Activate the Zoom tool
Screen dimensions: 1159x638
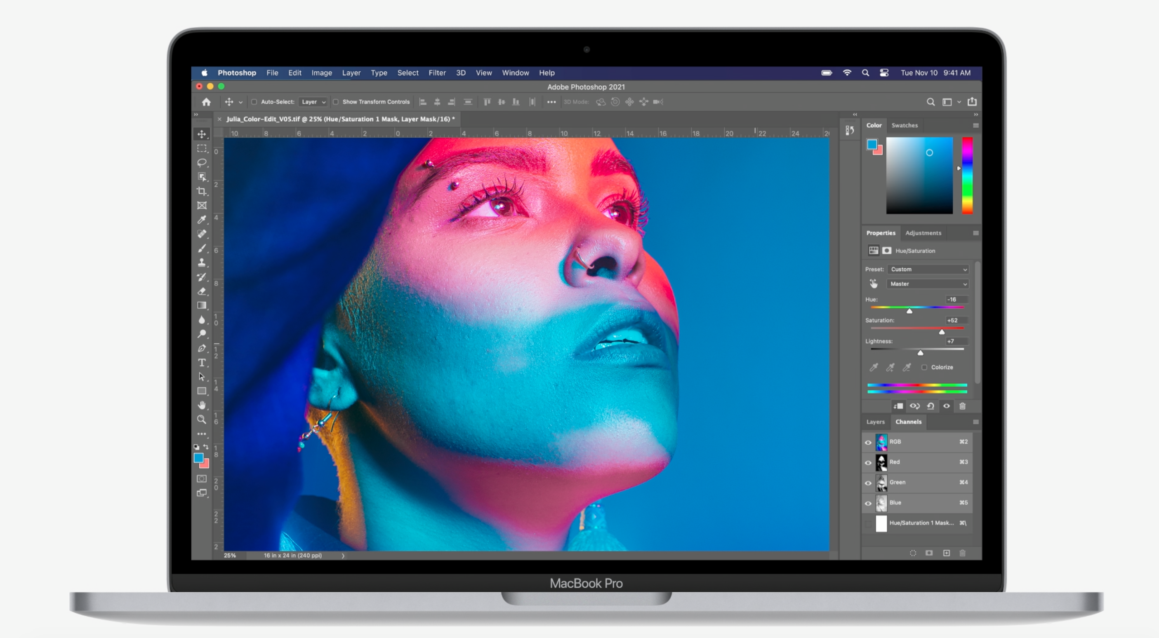202,420
